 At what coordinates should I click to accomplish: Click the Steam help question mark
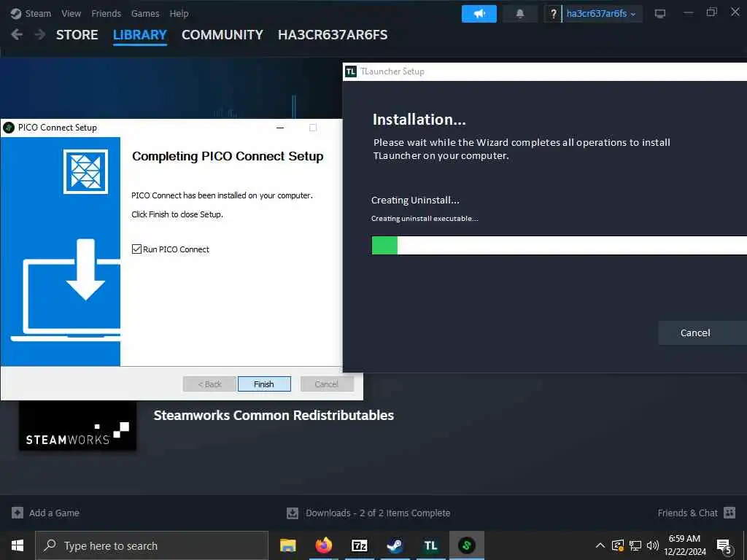[553, 14]
